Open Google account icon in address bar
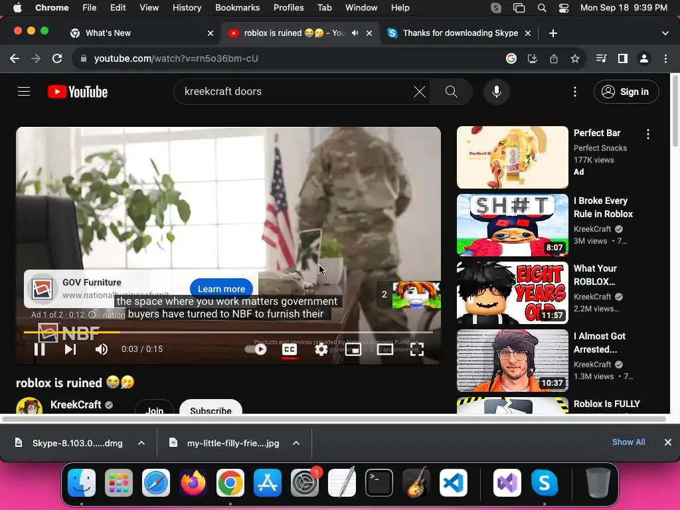The image size is (680, 510). pos(511,58)
